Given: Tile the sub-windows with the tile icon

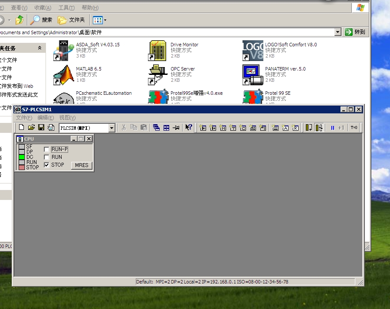Looking at the screenshot, I should [166, 128].
